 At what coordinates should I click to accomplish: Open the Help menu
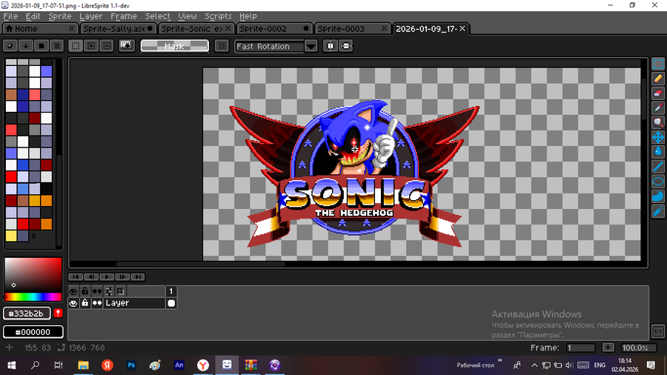click(248, 16)
